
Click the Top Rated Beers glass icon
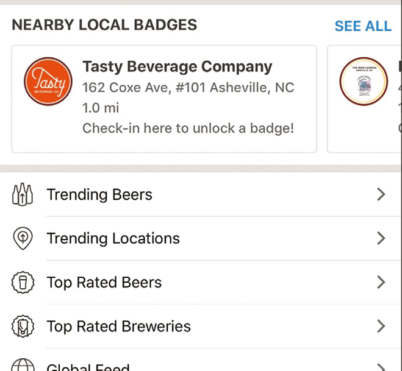point(23,283)
